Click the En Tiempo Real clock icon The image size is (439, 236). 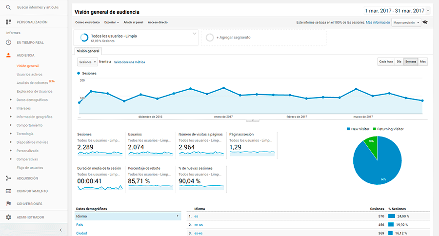tap(8, 42)
